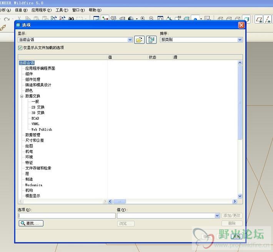Click the Redo arrow in the toolbar
273x252 pixels.
tap(7, 19)
